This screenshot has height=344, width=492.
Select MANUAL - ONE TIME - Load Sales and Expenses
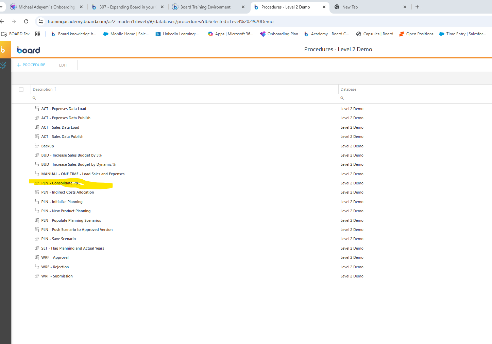[x=83, y=174]
